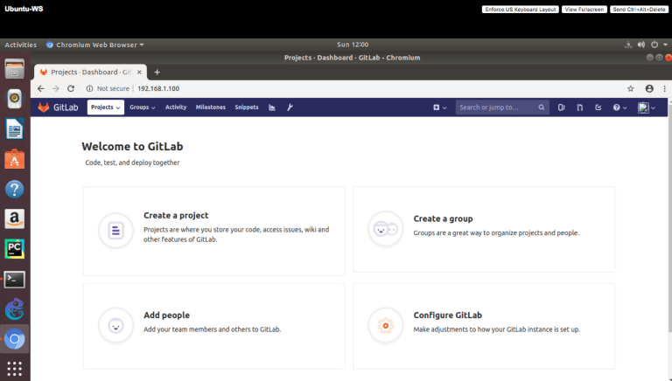
Task: Launch Terminal from the dock
Action: [15, 280]
